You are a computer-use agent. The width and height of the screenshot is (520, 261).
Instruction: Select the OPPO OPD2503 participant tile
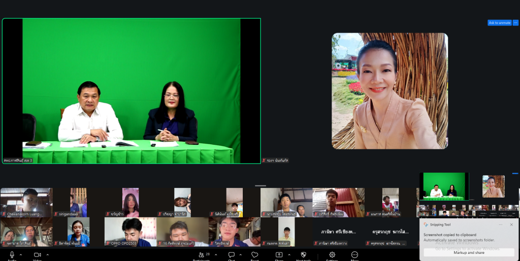(x=131, y=232)
